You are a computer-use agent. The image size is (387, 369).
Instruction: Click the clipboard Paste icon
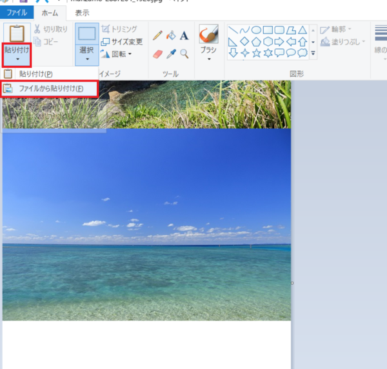pos(17,34)
